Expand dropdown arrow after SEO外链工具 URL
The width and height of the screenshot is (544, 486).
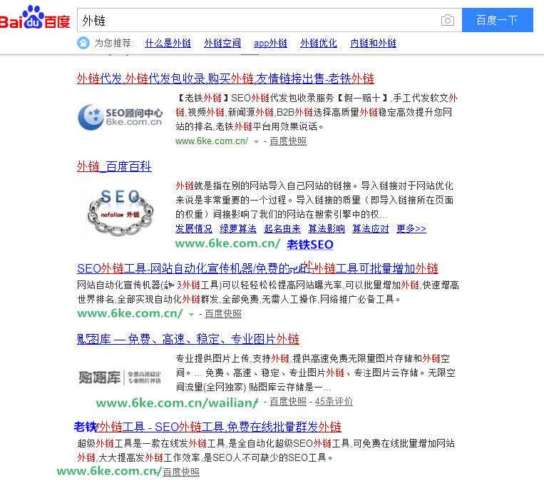click(191, 315)
